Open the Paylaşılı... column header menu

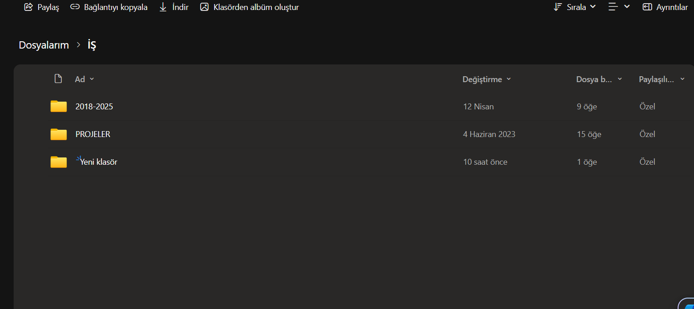tap(662, 79)
